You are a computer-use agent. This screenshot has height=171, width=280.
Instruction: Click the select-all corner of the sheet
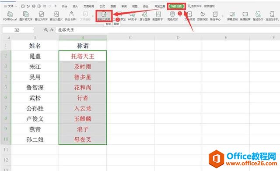click(x=6, y=38)
